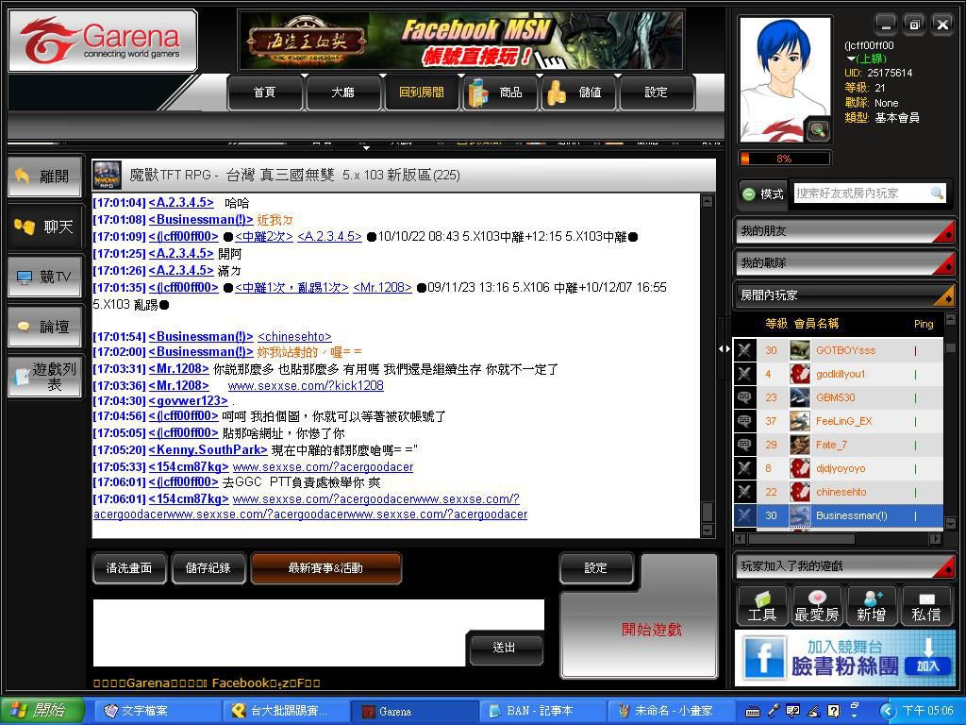
Task: Open the 論壇 forum sidebar item
Action: tap(45, 327)
